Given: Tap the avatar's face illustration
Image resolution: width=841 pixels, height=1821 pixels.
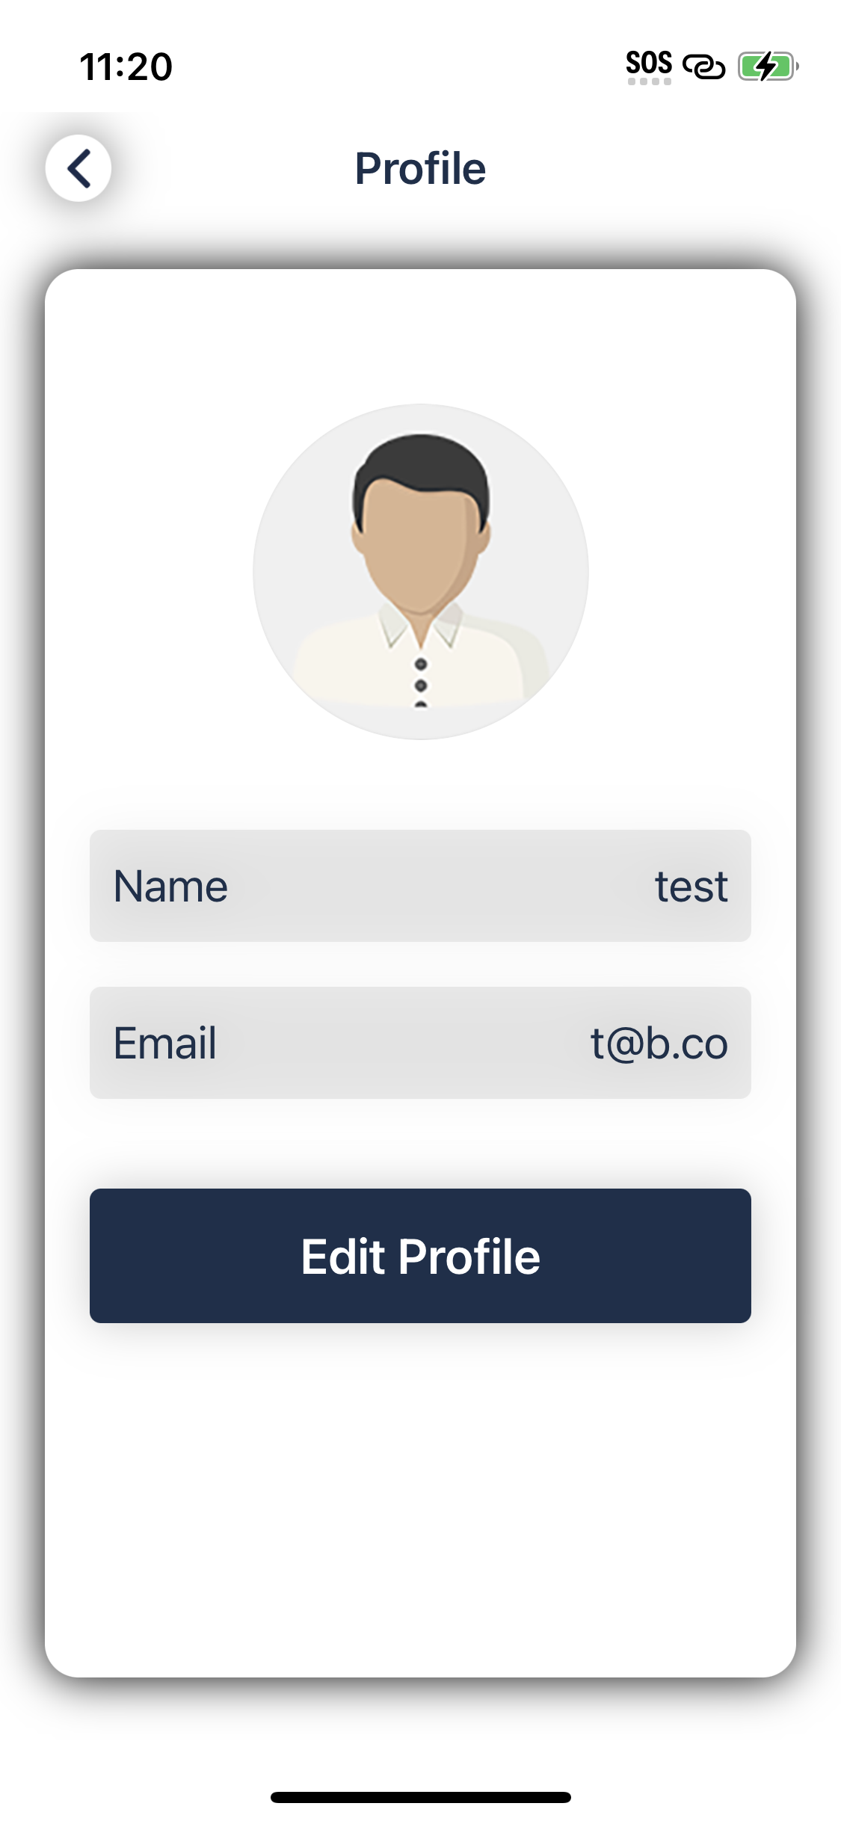Looking at the screenshot, I should pyautogui.click(x=419, y=549).
